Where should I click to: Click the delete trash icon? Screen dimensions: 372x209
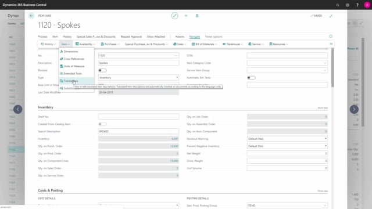tap(197, 16)
